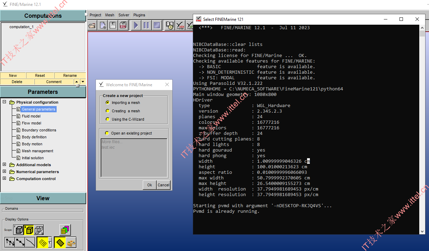Select Body motion tree item
This screenshot has height=251, width=429.
click(32, 144)
